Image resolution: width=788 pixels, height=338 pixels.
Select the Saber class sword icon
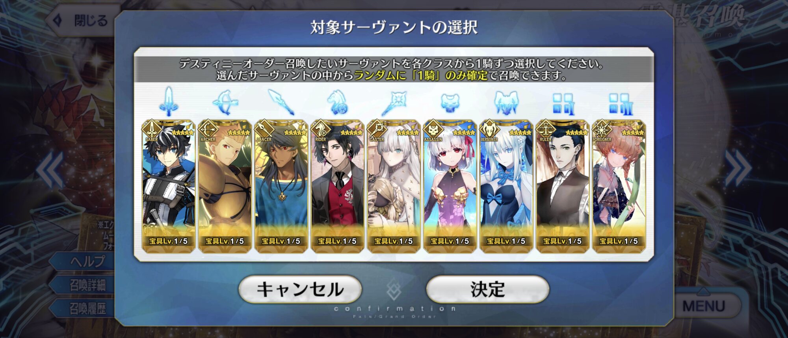(x=169, y=101)
